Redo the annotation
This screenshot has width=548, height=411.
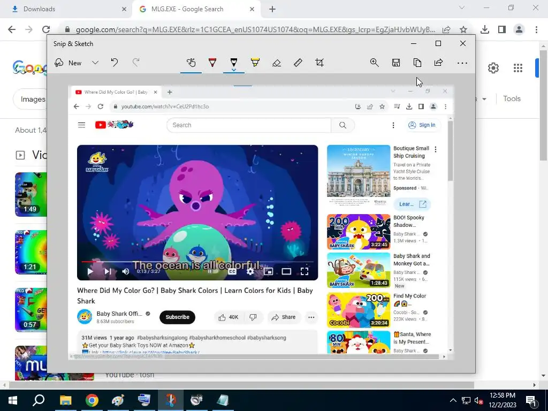point(136,63)
